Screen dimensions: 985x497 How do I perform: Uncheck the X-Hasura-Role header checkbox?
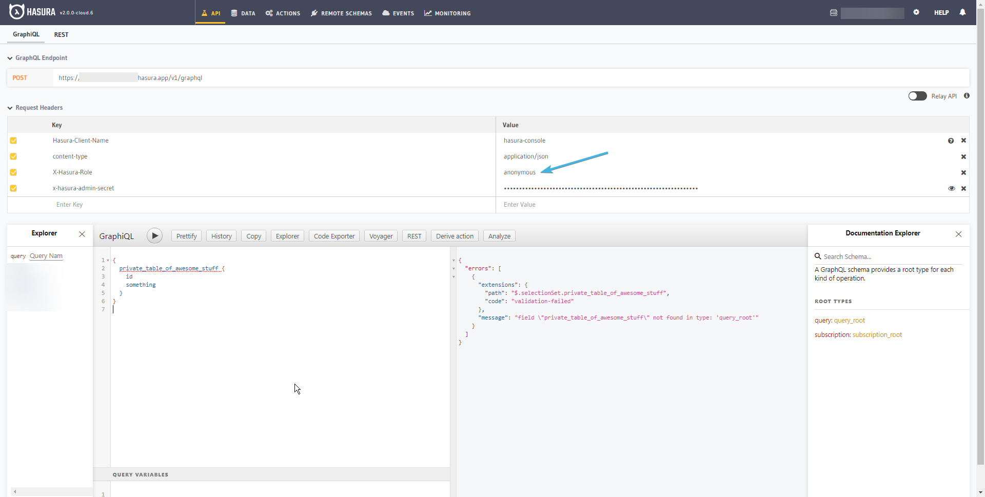tap(13, 172)
